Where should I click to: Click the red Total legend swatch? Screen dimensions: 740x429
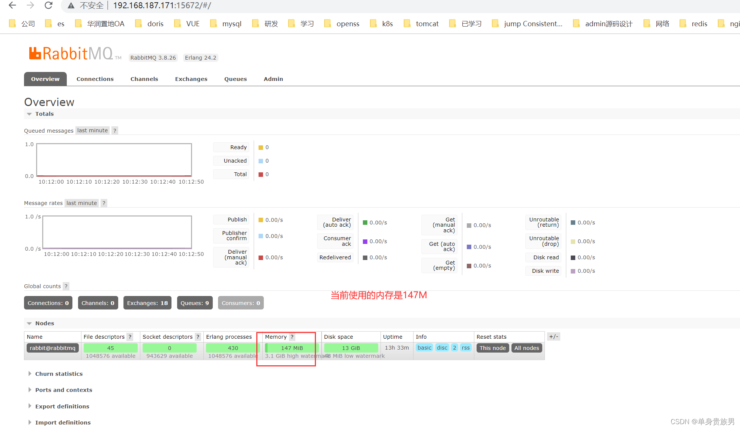coord(261,175)
